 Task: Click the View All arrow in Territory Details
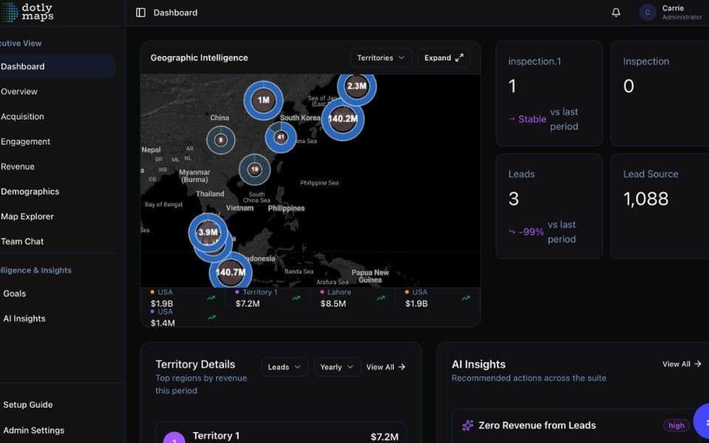[x=402, y=367]
